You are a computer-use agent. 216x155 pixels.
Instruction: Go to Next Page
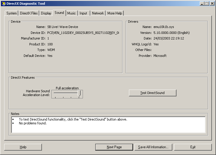click(114, 147)
